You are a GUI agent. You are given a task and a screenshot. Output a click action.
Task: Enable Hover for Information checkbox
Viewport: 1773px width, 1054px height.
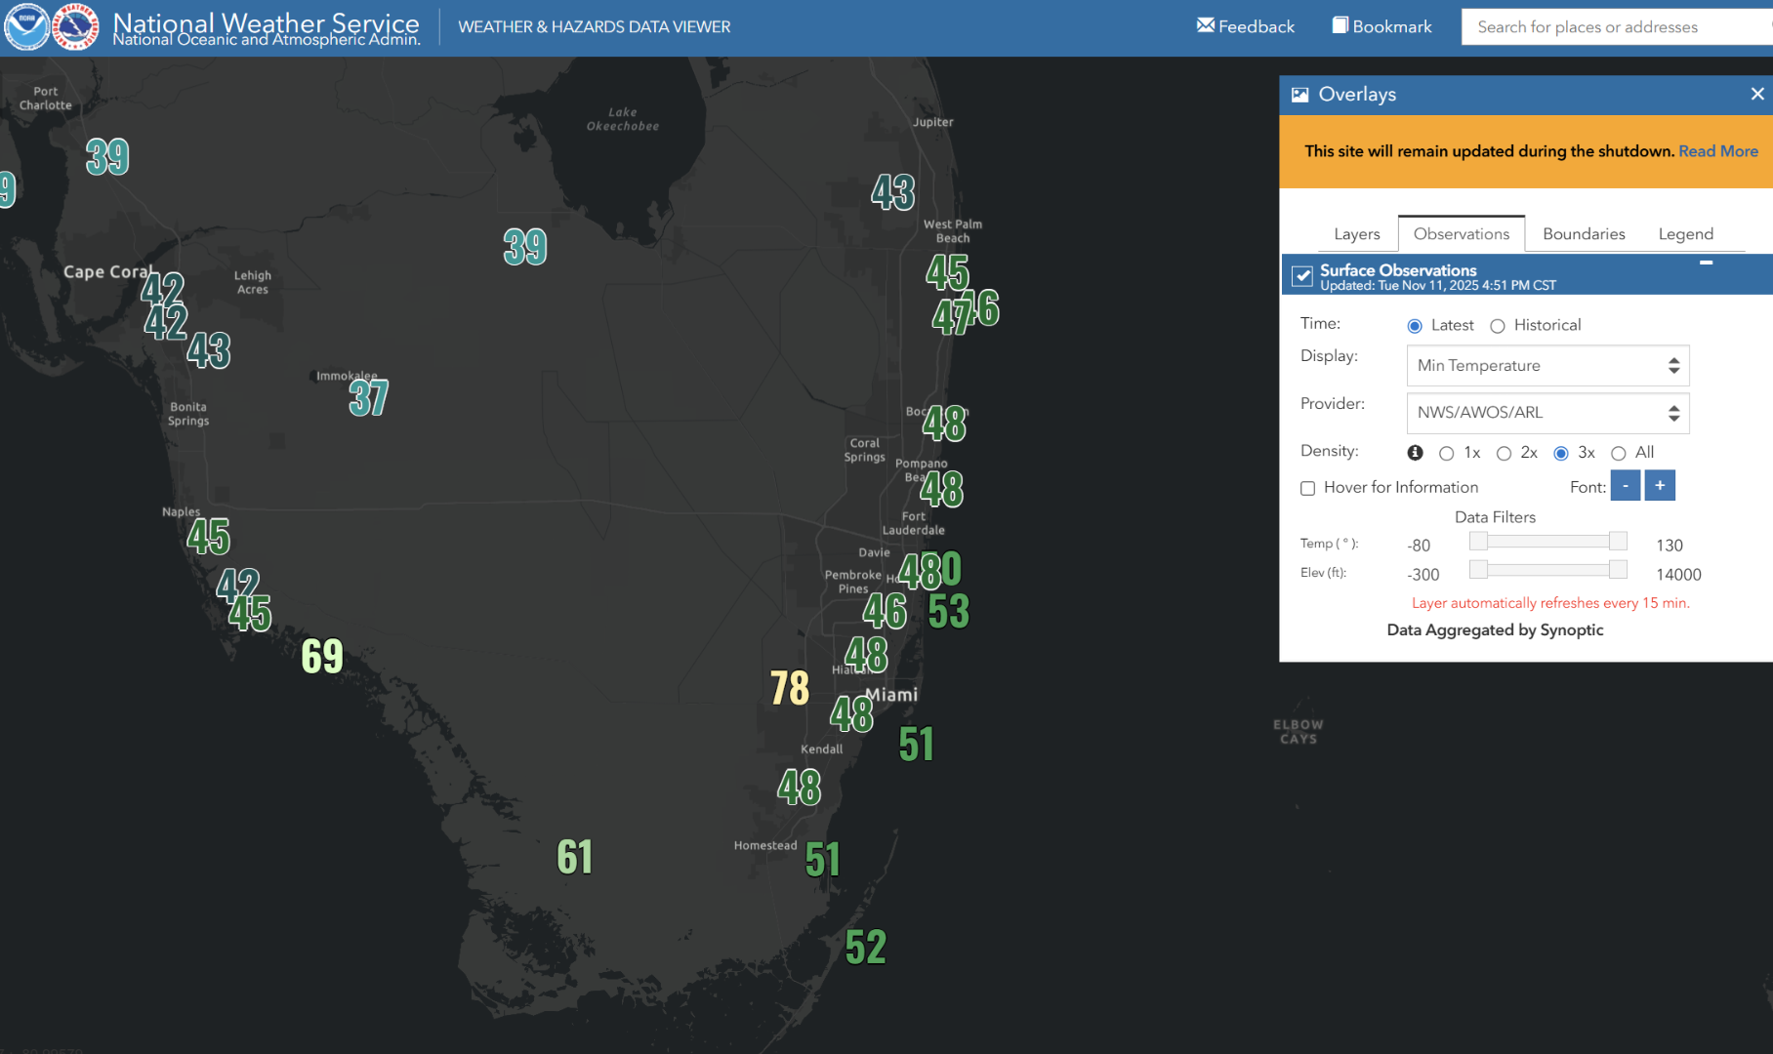coord(1308,488)
